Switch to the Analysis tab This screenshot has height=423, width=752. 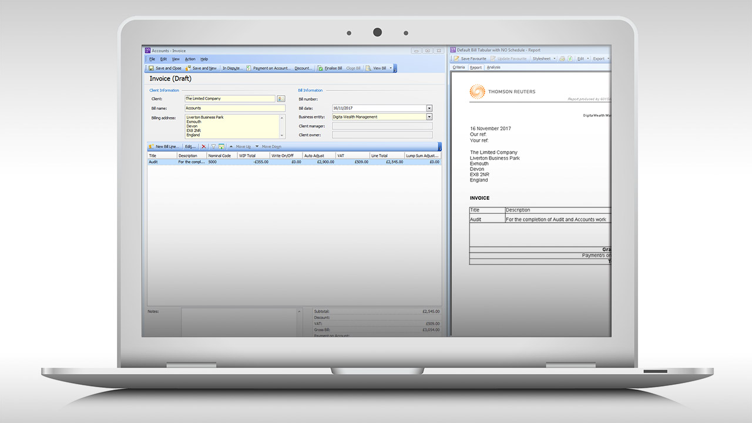coord(493,68)
